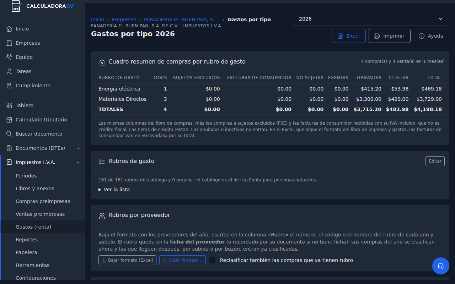
Task: Click the upload icon in Subir formato
Action: click(x=165, y=260)
